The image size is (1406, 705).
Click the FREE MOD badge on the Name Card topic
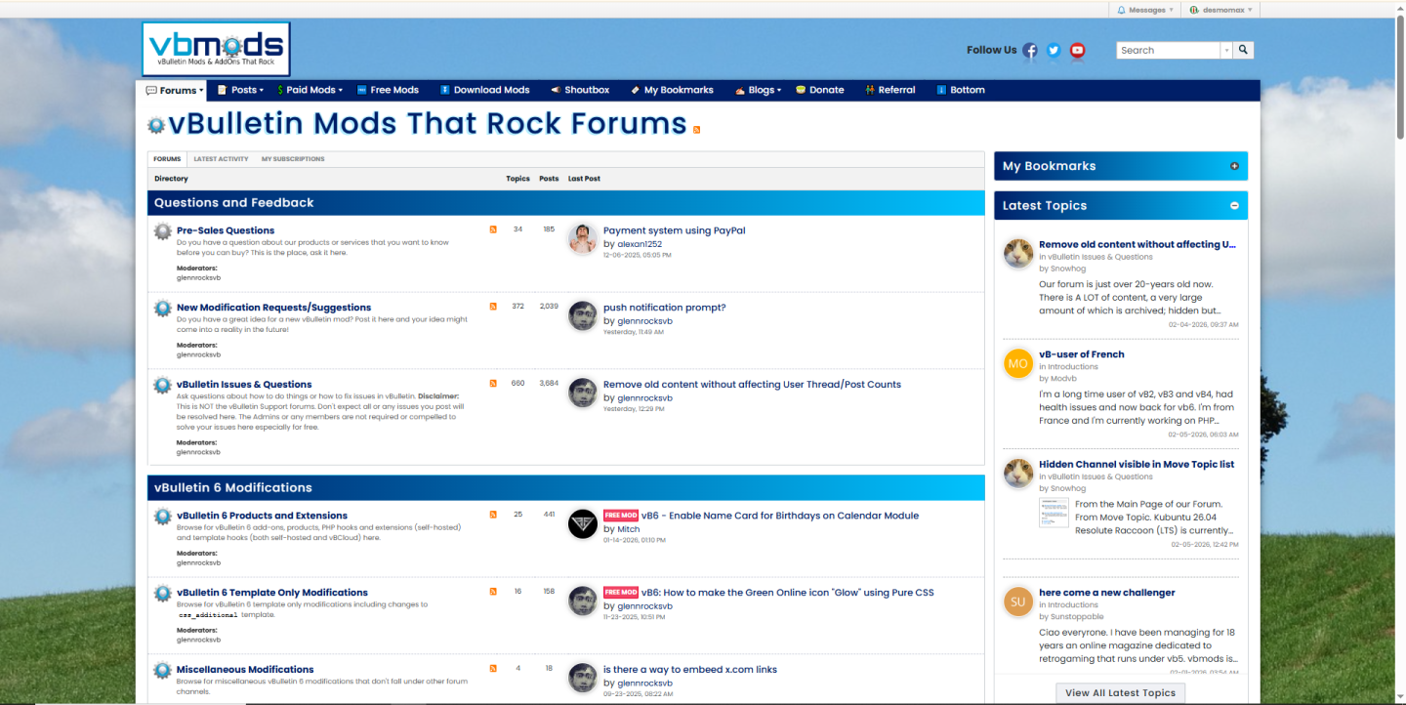click(620, 516)
